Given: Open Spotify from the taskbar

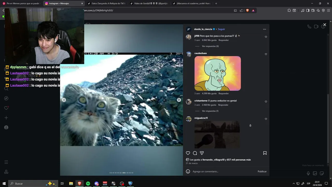Looking at the screenshot, I should [88, 184].
